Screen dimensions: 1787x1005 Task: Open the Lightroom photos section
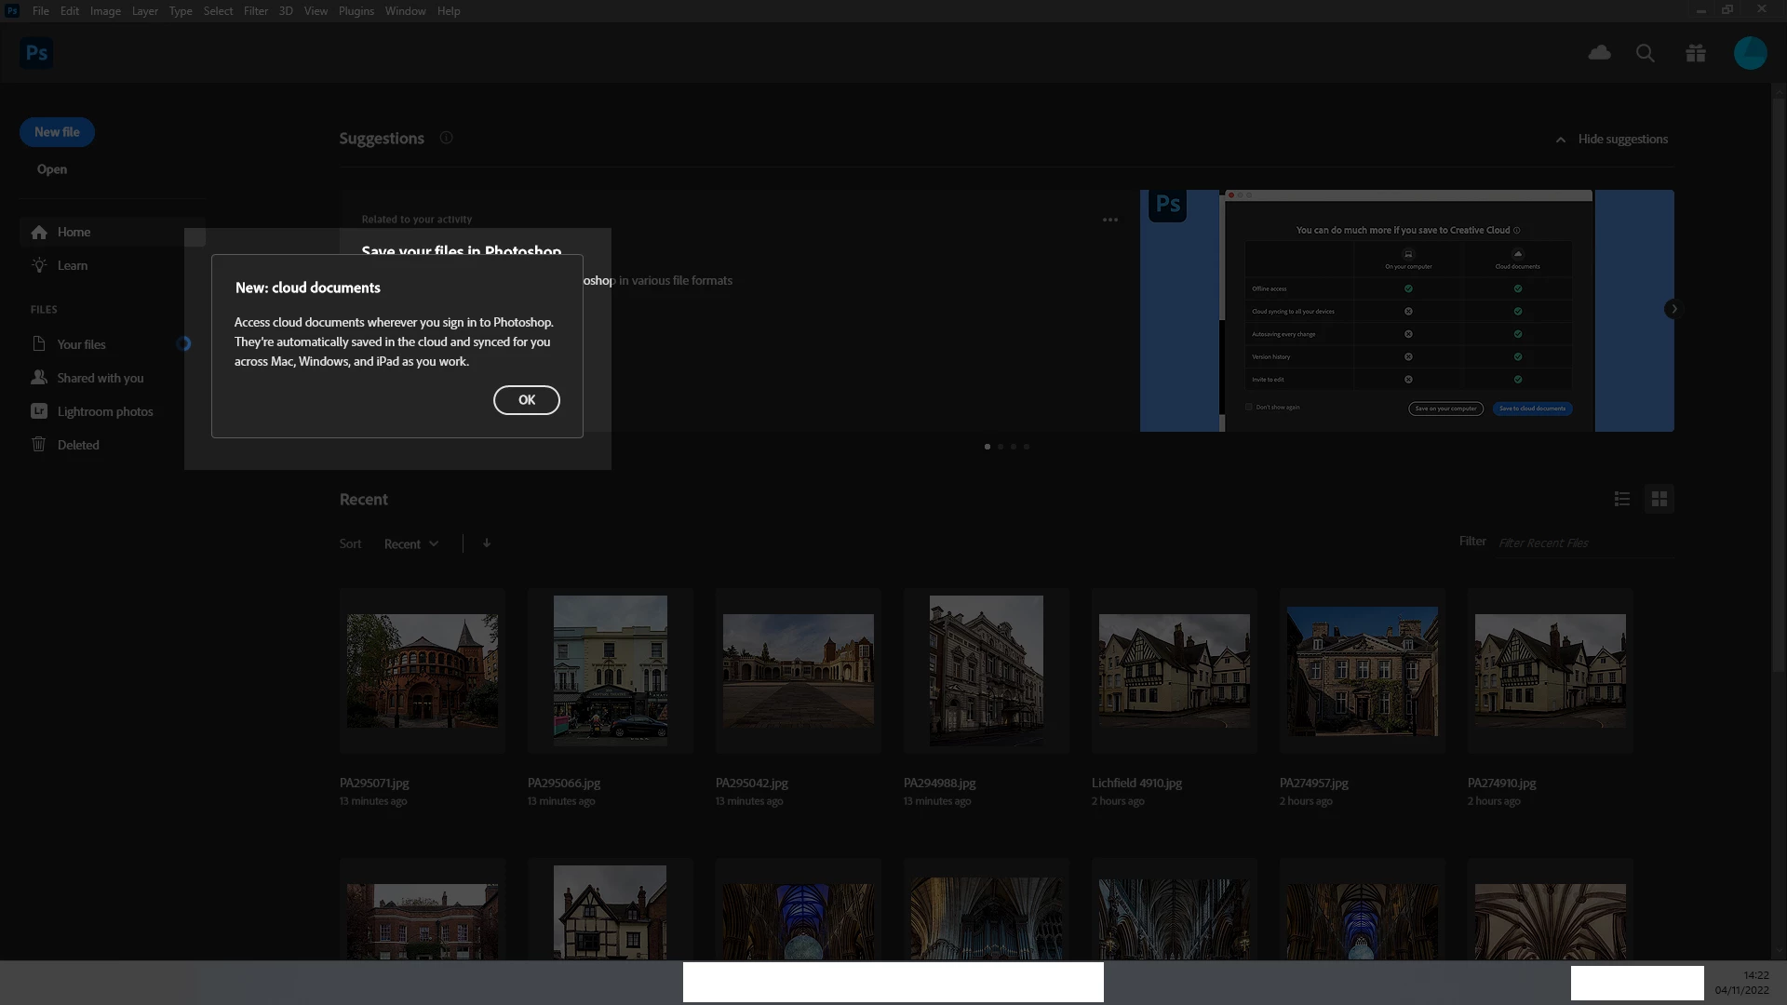(104, 411)
